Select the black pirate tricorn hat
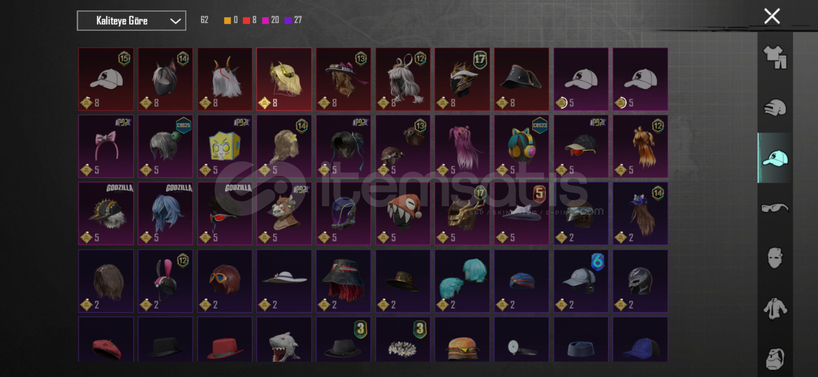Viewport: 818px width, 377px height. [521, 79]
